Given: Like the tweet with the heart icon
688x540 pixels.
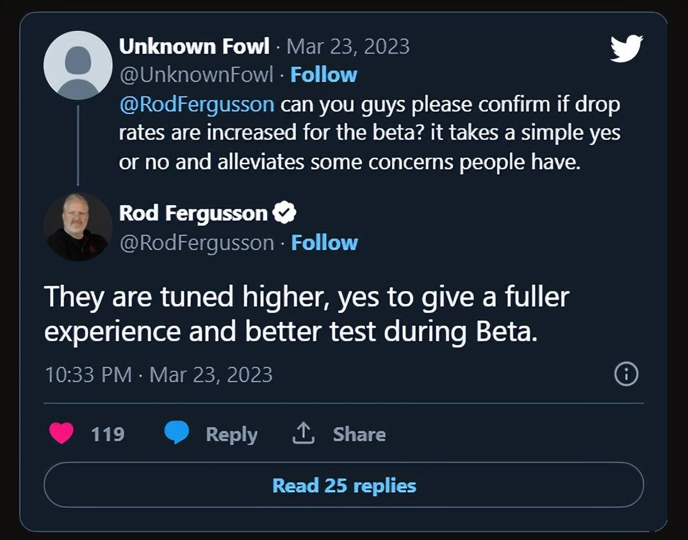Looking at the screenshot, I should click(61, 434).
